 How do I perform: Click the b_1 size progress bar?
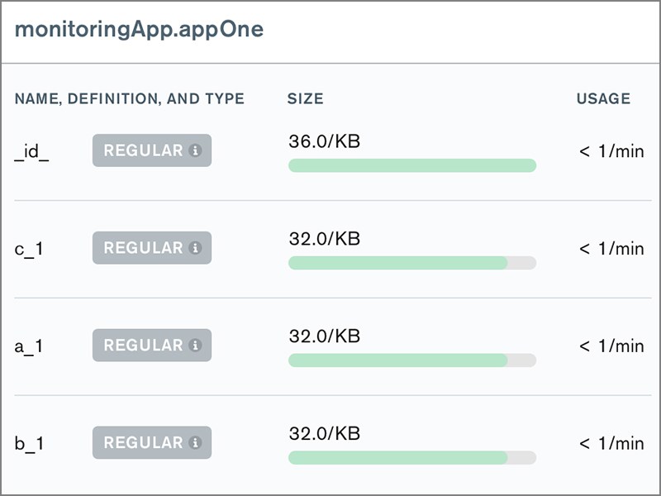(411, 458)
